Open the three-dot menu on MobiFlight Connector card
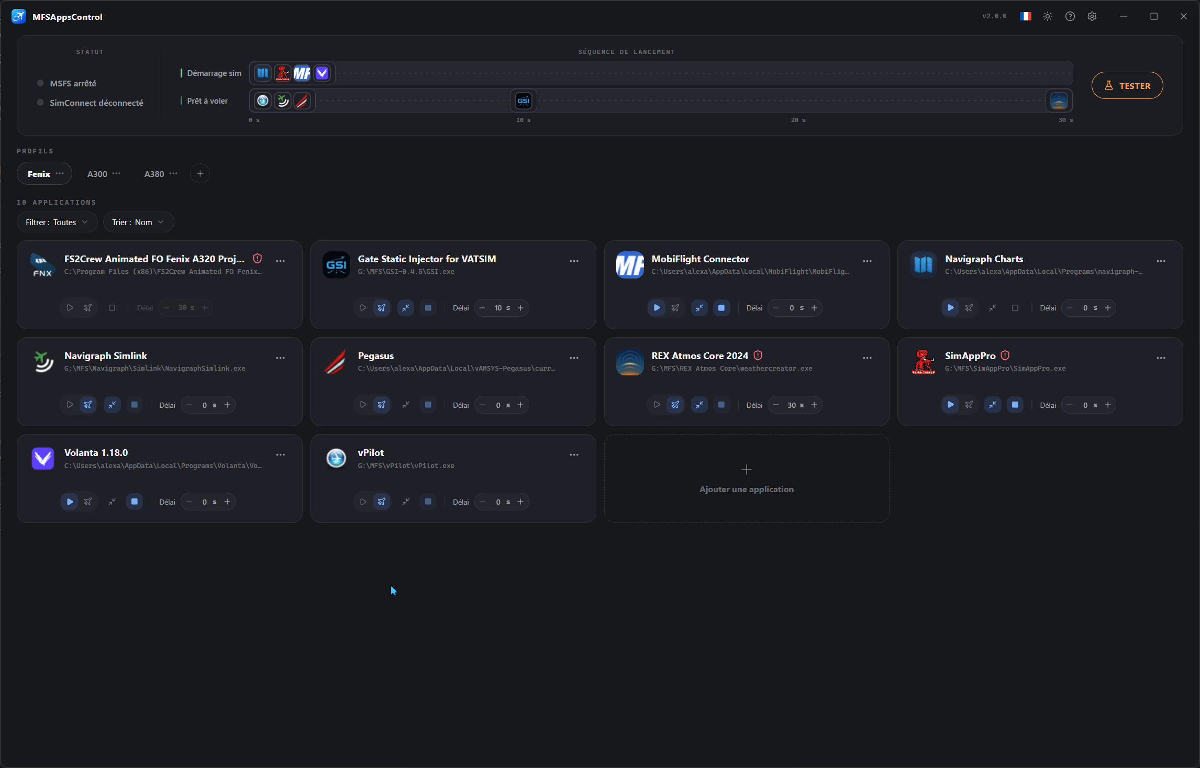Image resolution: width=1200 pixels, height=768 pixels. click(868, 261)
